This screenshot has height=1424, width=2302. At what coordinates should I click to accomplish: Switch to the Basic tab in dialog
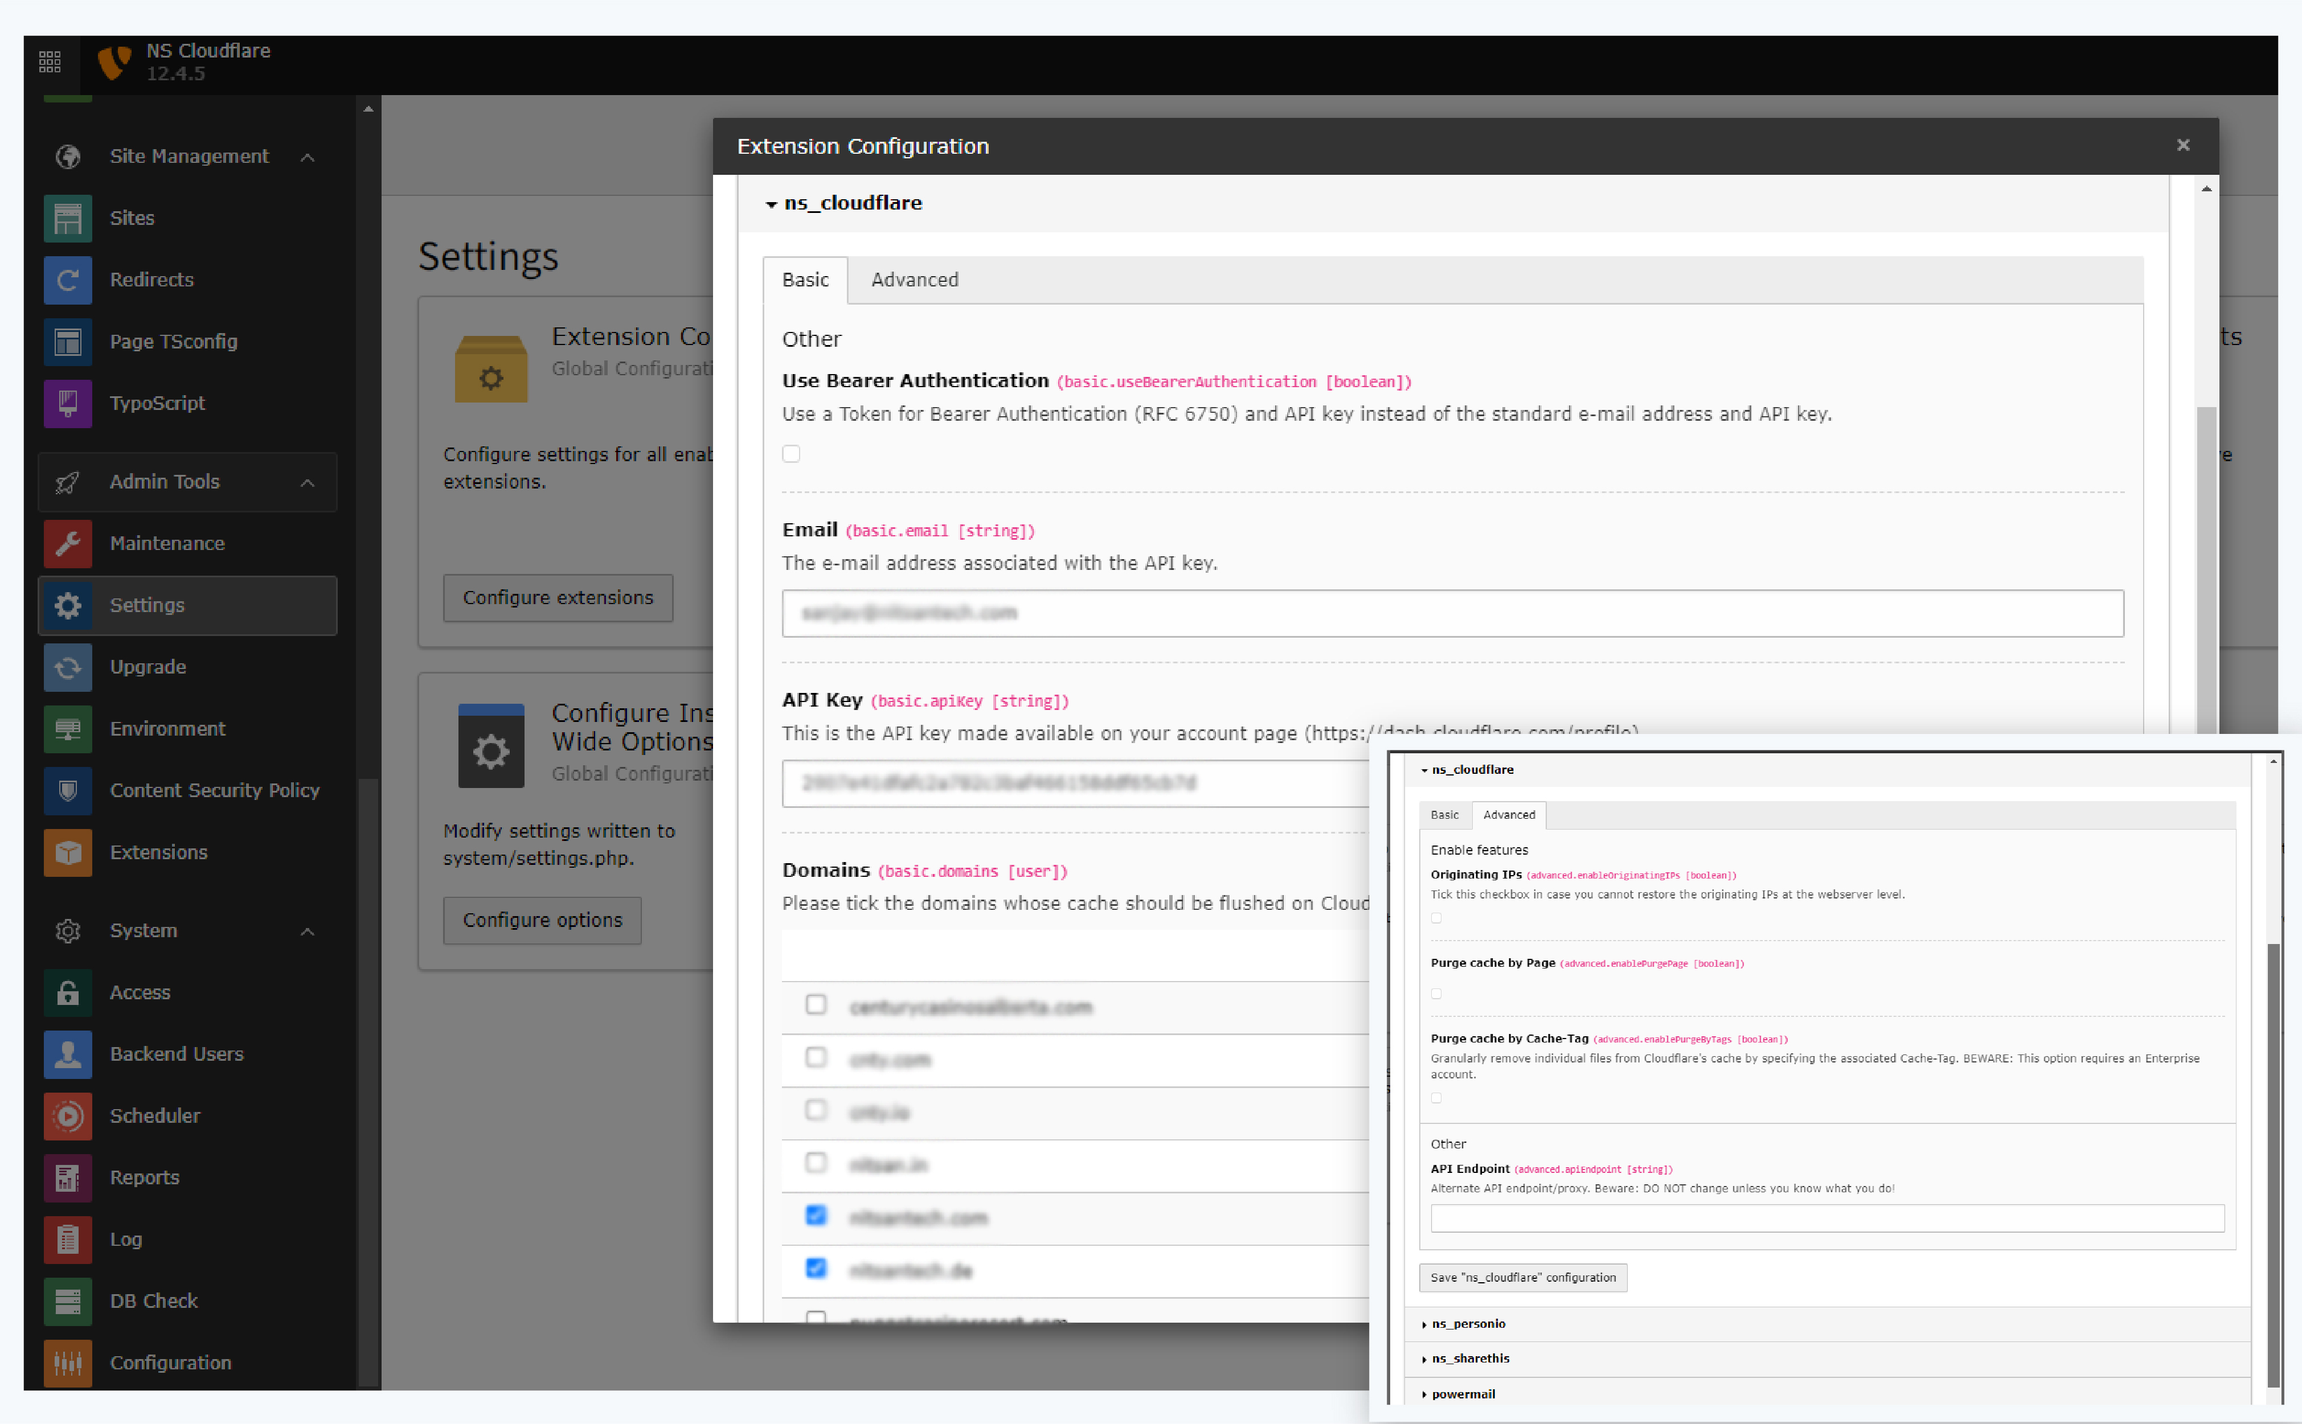(805, 280)
